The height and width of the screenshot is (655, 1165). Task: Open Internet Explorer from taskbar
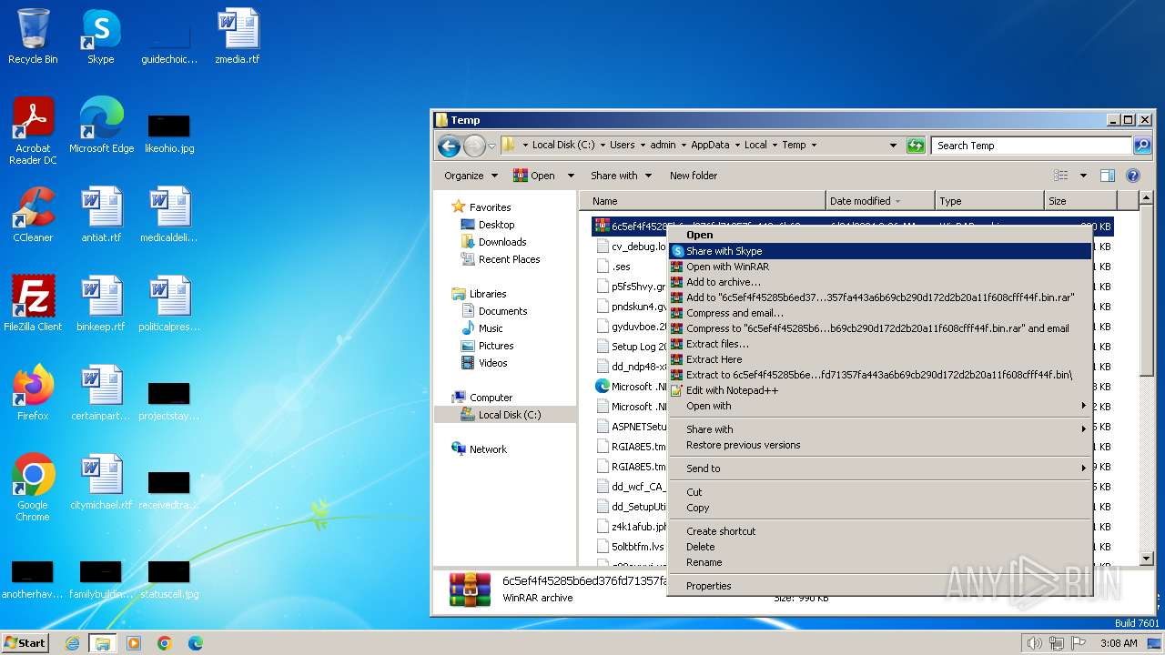(72, 643)
